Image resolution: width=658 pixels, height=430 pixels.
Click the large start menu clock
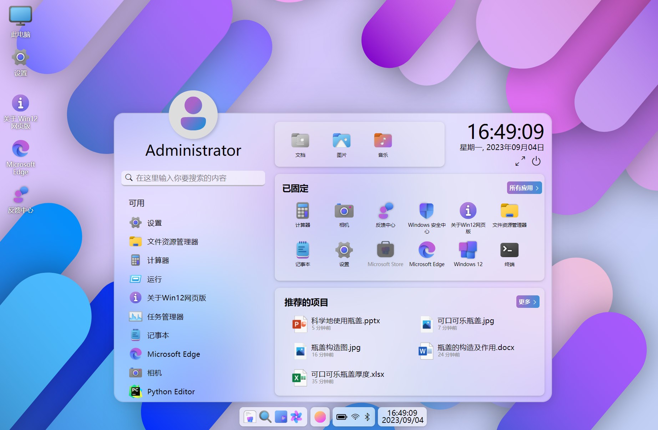(505, 131)
